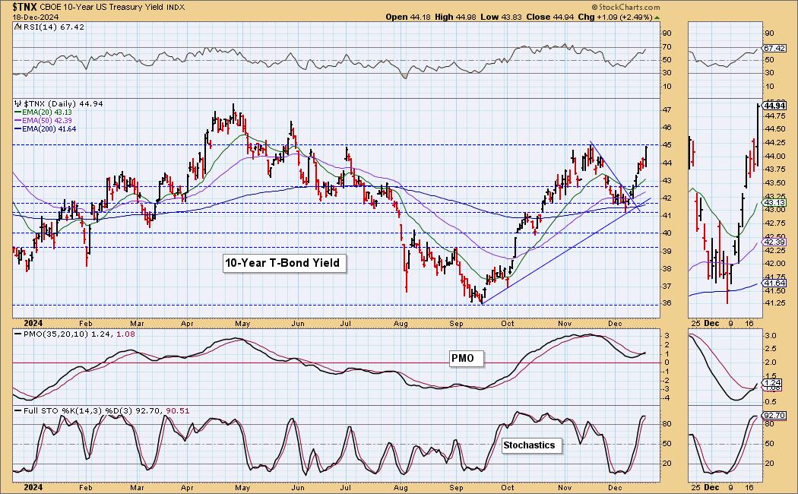The width and height of the screenshot is (798, 494).
Task: Click the green 43.13 EMA value tag
Action: click(774, 202)
